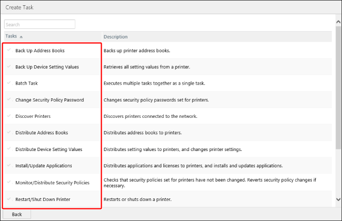Image resolution: width=342 pixels, height=221 pixels.
Task: Open Monitor/Distribute Security Policies task
Action: 52,183
